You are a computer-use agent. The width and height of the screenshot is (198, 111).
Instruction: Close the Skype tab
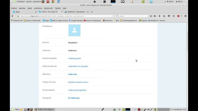(x=36, y=12)
